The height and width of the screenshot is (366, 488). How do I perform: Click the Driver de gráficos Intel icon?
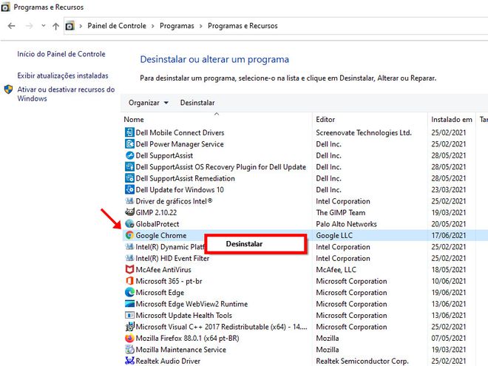(129, 201)
